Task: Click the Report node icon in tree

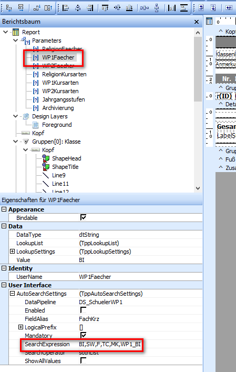Action: pyautogui.click(x=16, y=32)
